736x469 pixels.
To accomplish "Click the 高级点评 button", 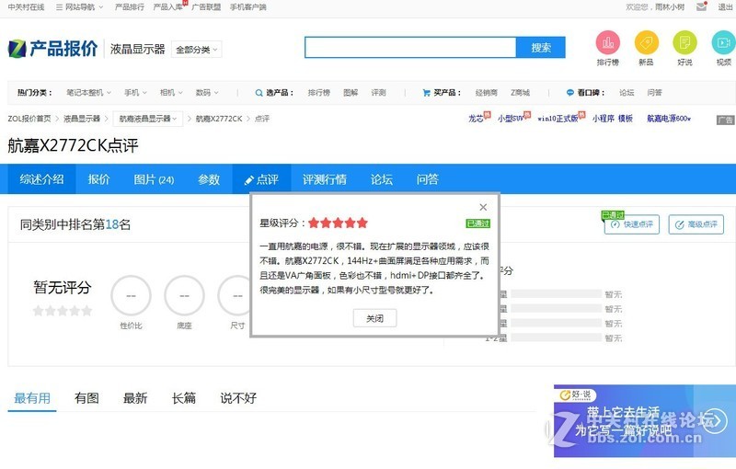I will point(696,224).
